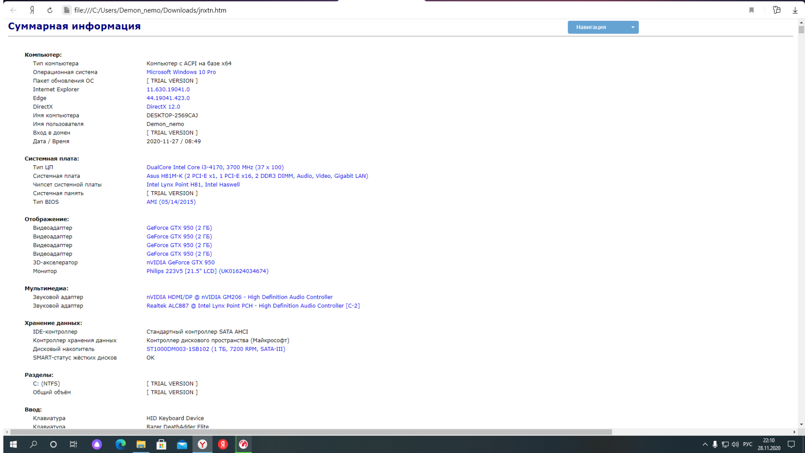Open the Philips 223V5 monitor link
Screen dimensions: 805x453
[207, 271]
